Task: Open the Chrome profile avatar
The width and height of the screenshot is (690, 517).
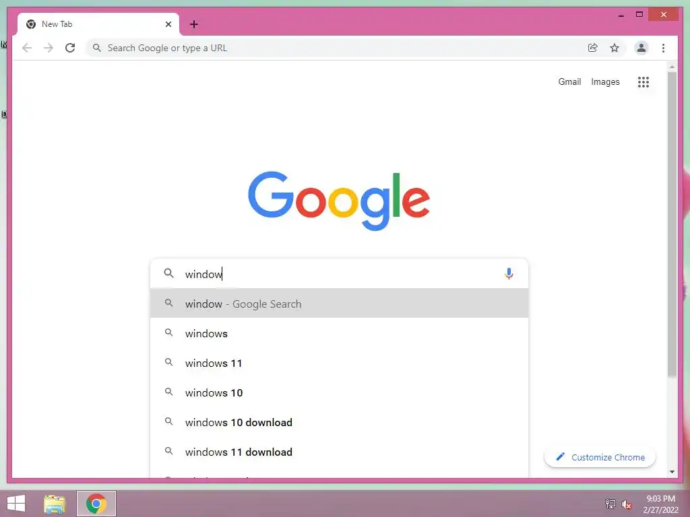Action: 641,48
